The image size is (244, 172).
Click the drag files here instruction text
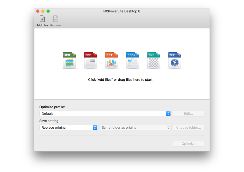120,80
